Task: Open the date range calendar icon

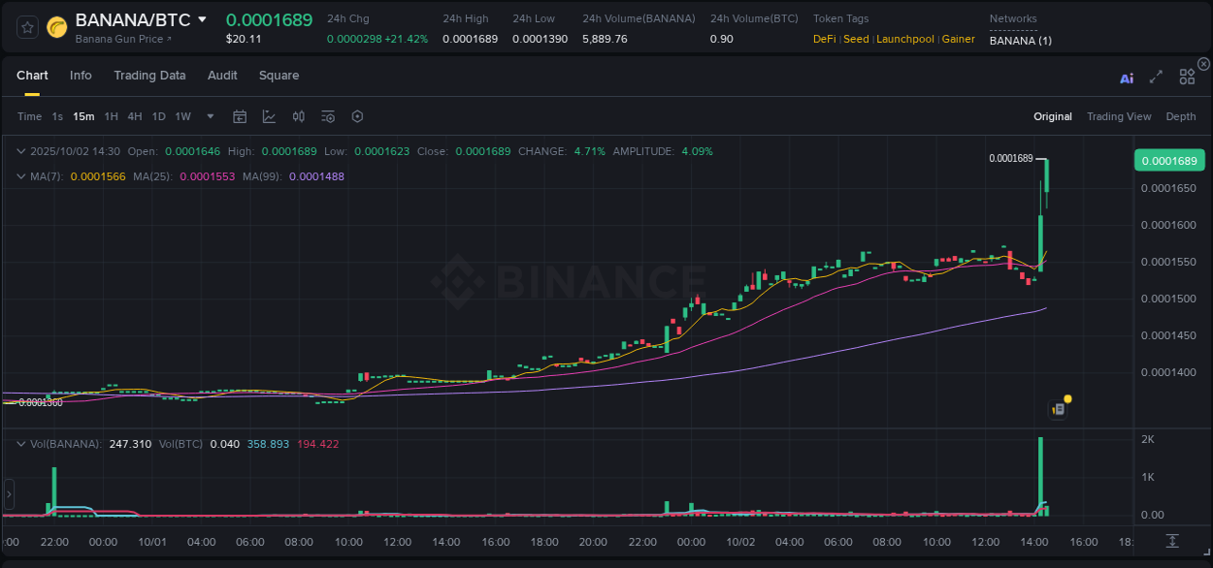Action: (240, 116)
